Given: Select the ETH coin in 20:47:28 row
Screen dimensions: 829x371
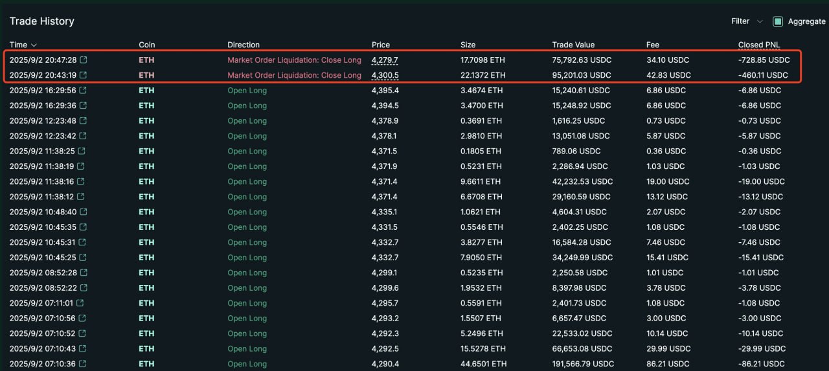Looking at the screenshot, I should point(146,60).
